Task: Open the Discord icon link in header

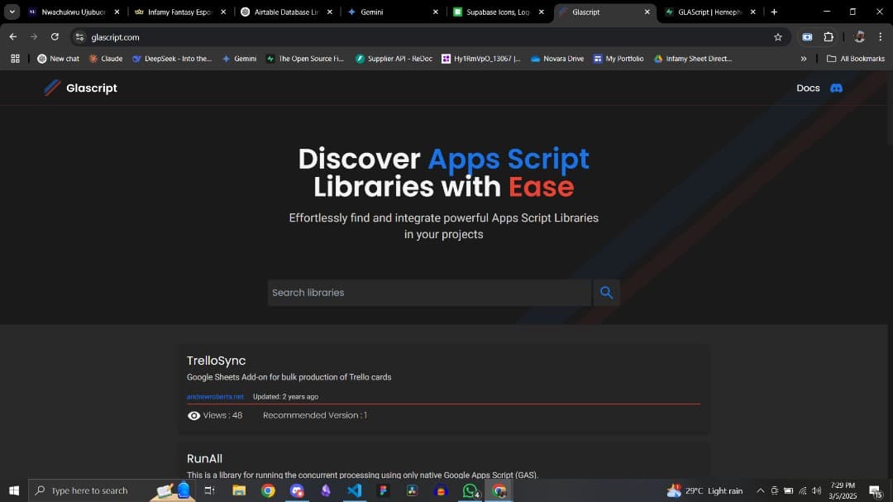Action: 836,88
